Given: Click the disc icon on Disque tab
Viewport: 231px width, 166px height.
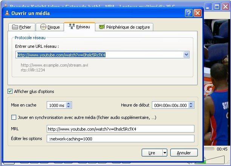Looking at the screenshot, I should coord(43,27).
